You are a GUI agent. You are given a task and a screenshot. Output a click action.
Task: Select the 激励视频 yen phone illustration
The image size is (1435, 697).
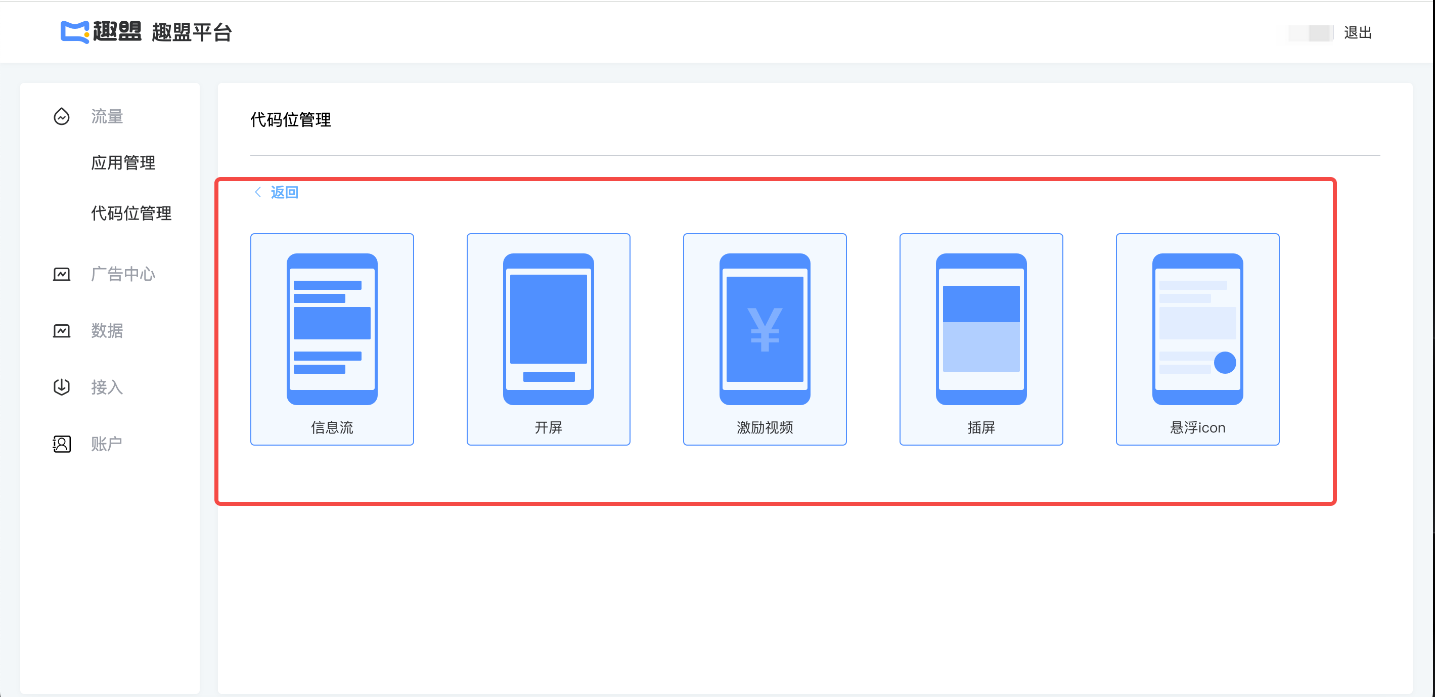[765, 329]
